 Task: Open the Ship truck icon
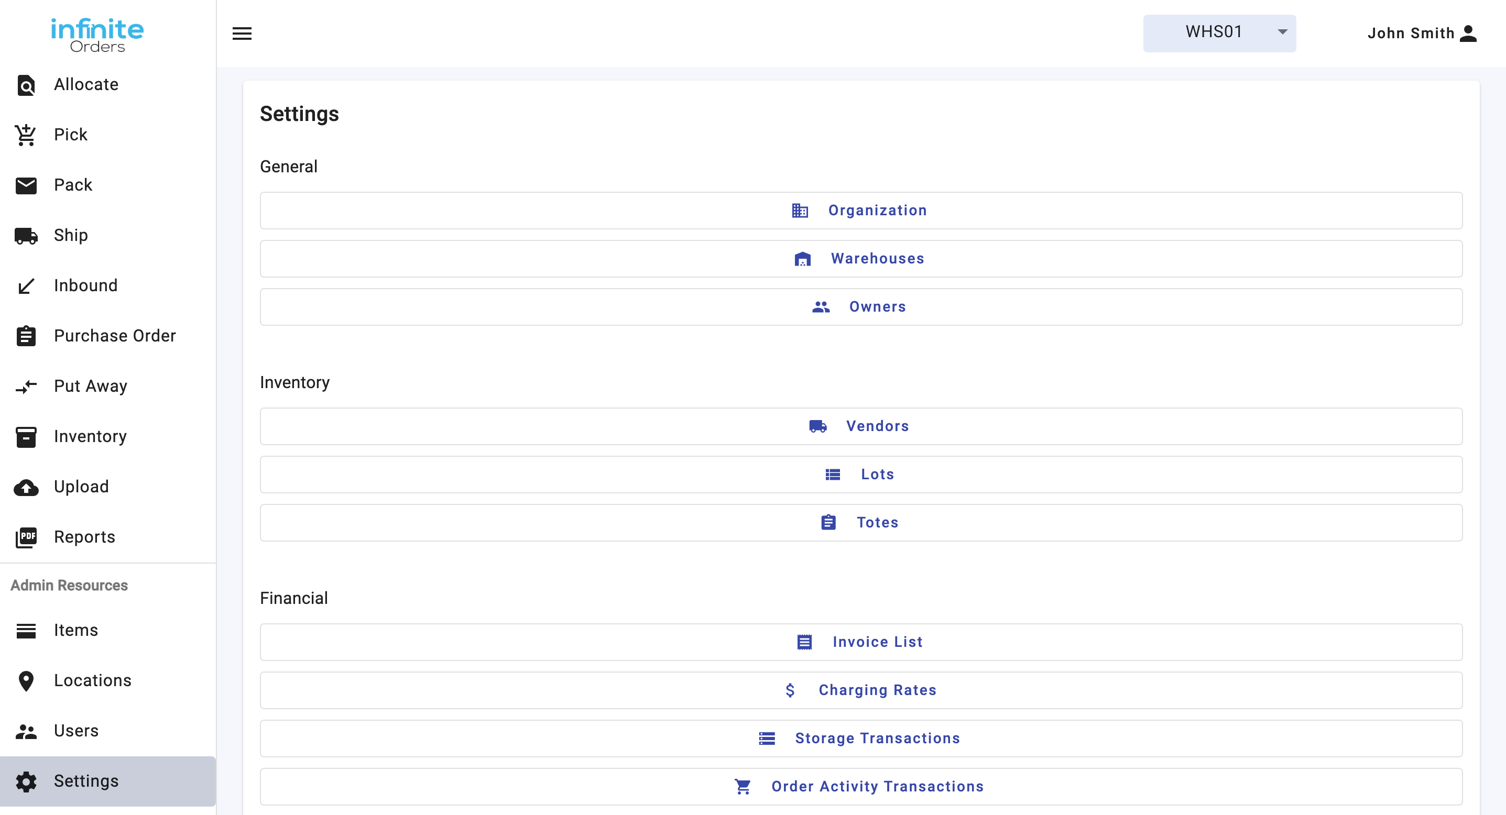26,236
